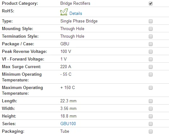Open the RoHS Details link
This screenshot has height=134, width=169.
pos(76,13)
